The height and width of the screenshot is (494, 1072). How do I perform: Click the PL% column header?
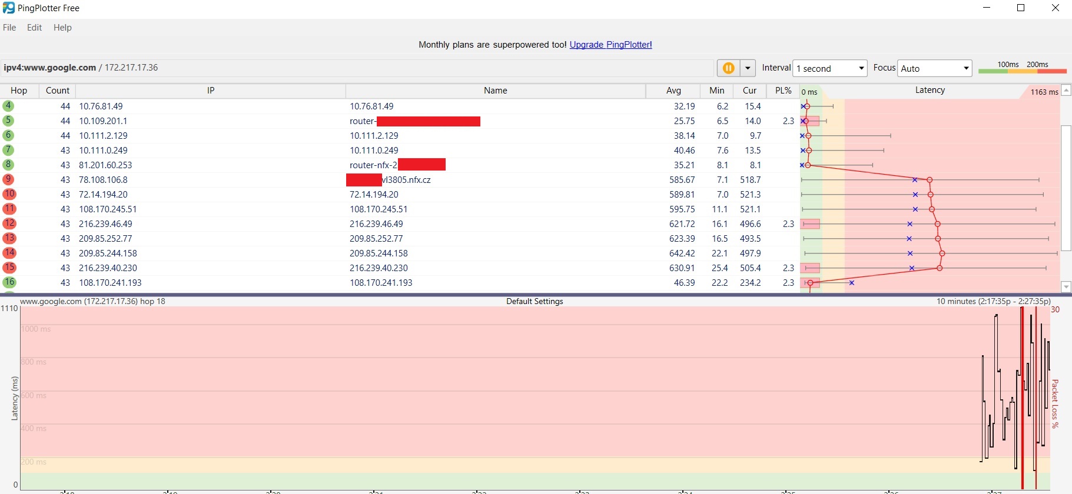(x=783, y=91)
